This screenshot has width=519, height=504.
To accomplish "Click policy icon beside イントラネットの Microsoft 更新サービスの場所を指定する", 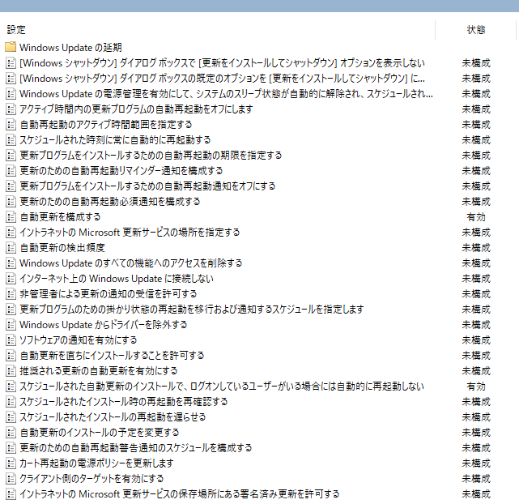I will 11,232.
